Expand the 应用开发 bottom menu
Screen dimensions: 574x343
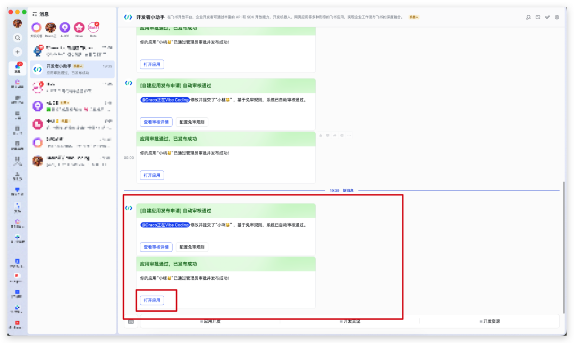tap(210, 321)
